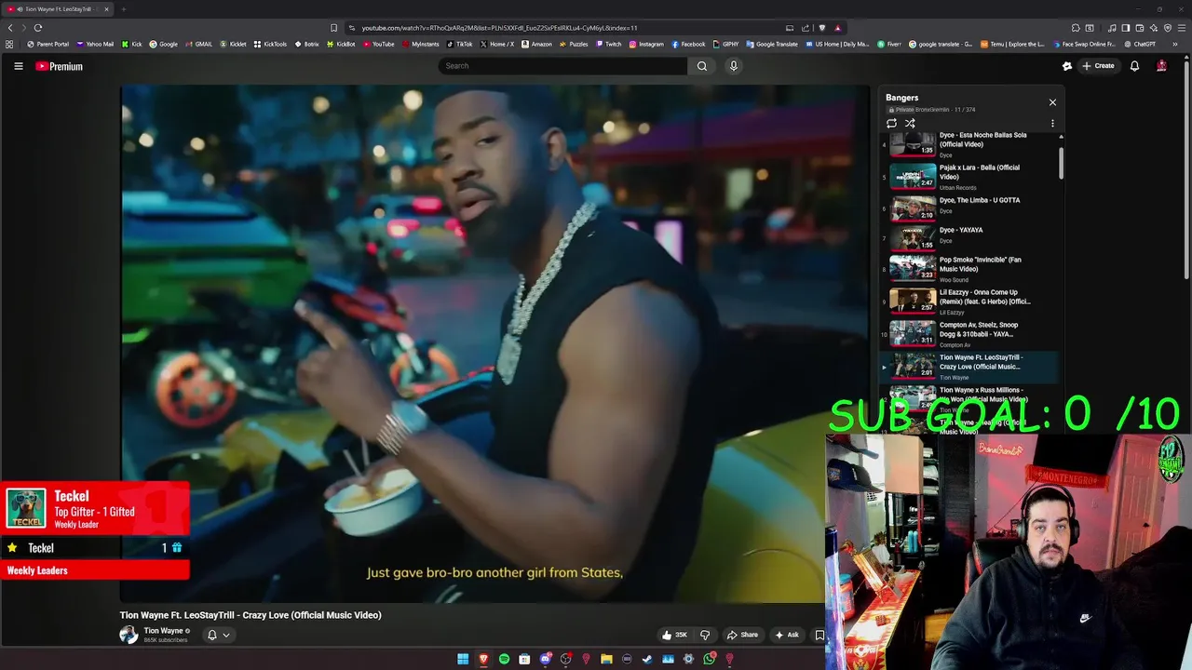Go to the YouTube Premium home logo

(x=60, y=66)
